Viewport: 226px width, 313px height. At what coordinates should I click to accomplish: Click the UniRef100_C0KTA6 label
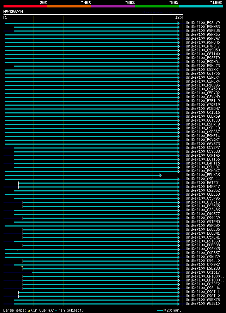(203, 156)
